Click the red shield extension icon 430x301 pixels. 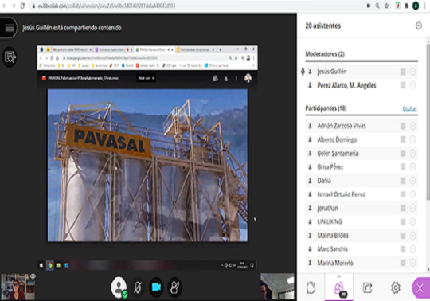point(397,6)
